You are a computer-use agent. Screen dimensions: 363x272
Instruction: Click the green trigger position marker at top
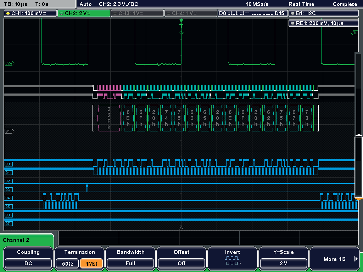(181, 21)
